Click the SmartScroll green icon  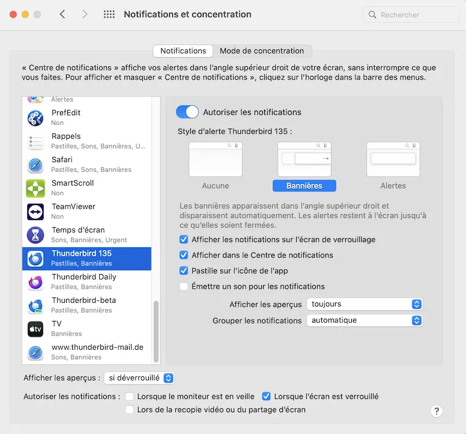click(35, 188)
